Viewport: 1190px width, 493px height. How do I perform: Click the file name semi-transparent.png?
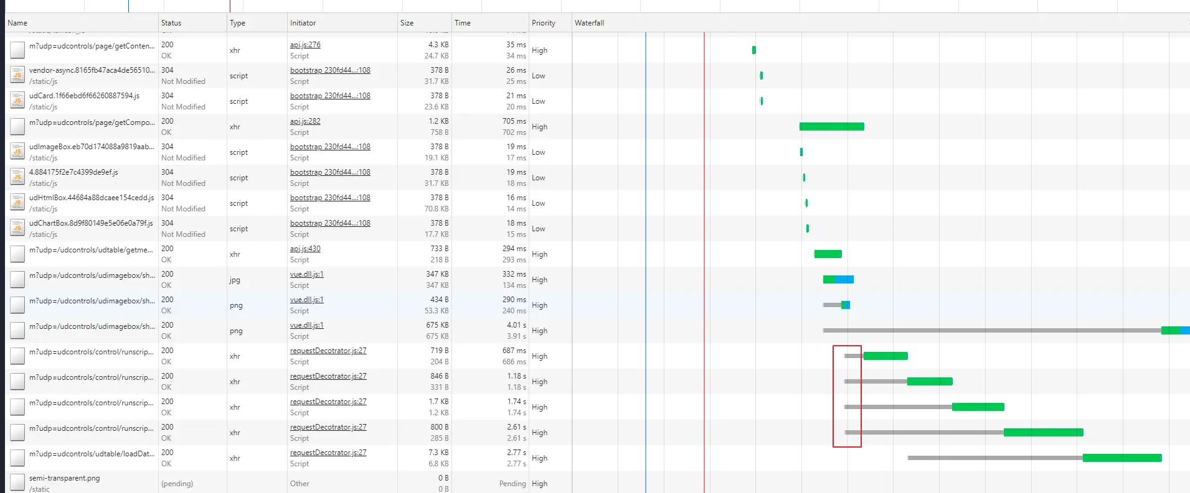[x=64, y=478]
